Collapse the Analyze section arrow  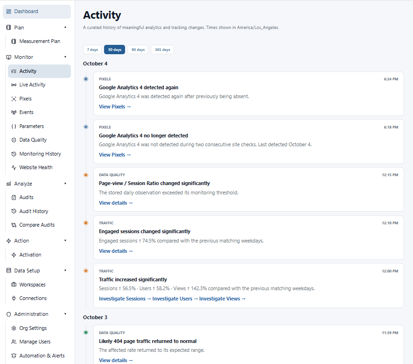65,184
